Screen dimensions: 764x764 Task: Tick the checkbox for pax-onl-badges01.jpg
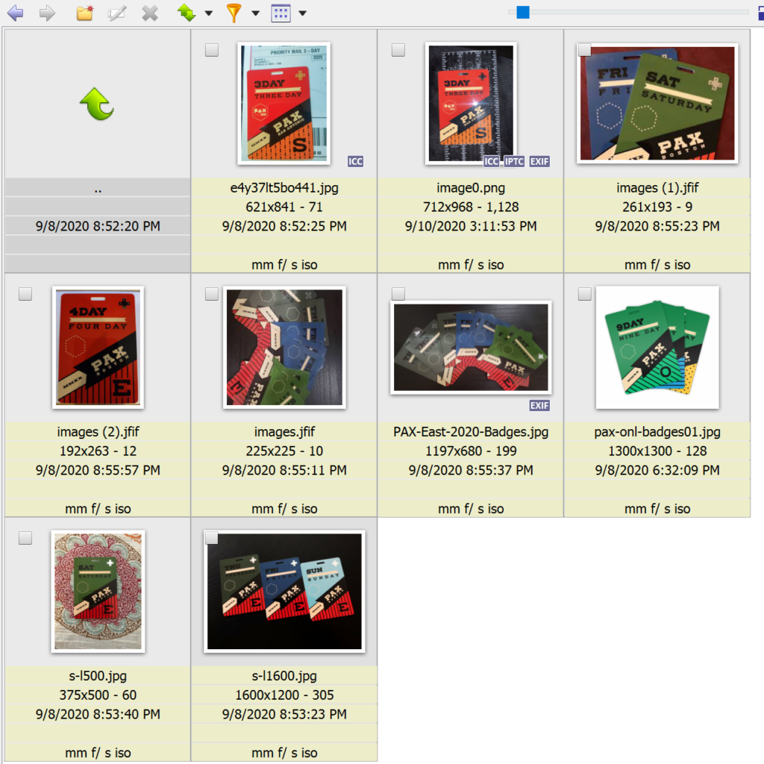584,294
